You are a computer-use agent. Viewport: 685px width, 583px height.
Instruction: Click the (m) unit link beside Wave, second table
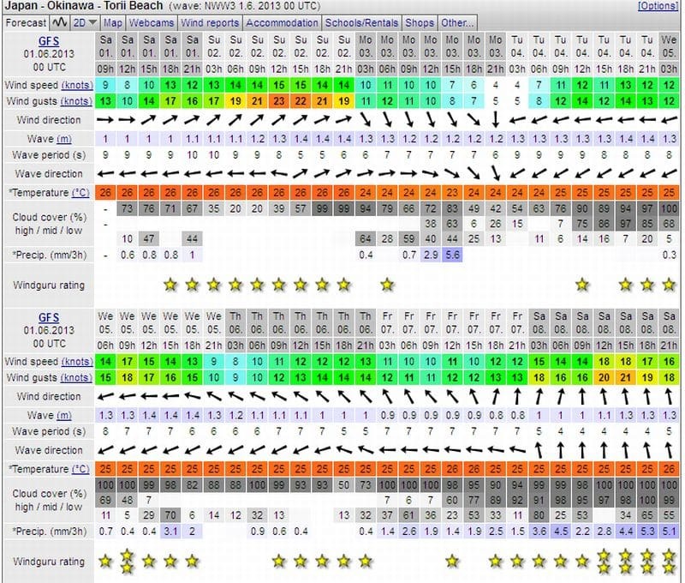(63, 415)
